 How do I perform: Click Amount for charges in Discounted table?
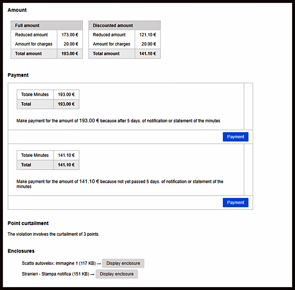[x=111, y=44]
